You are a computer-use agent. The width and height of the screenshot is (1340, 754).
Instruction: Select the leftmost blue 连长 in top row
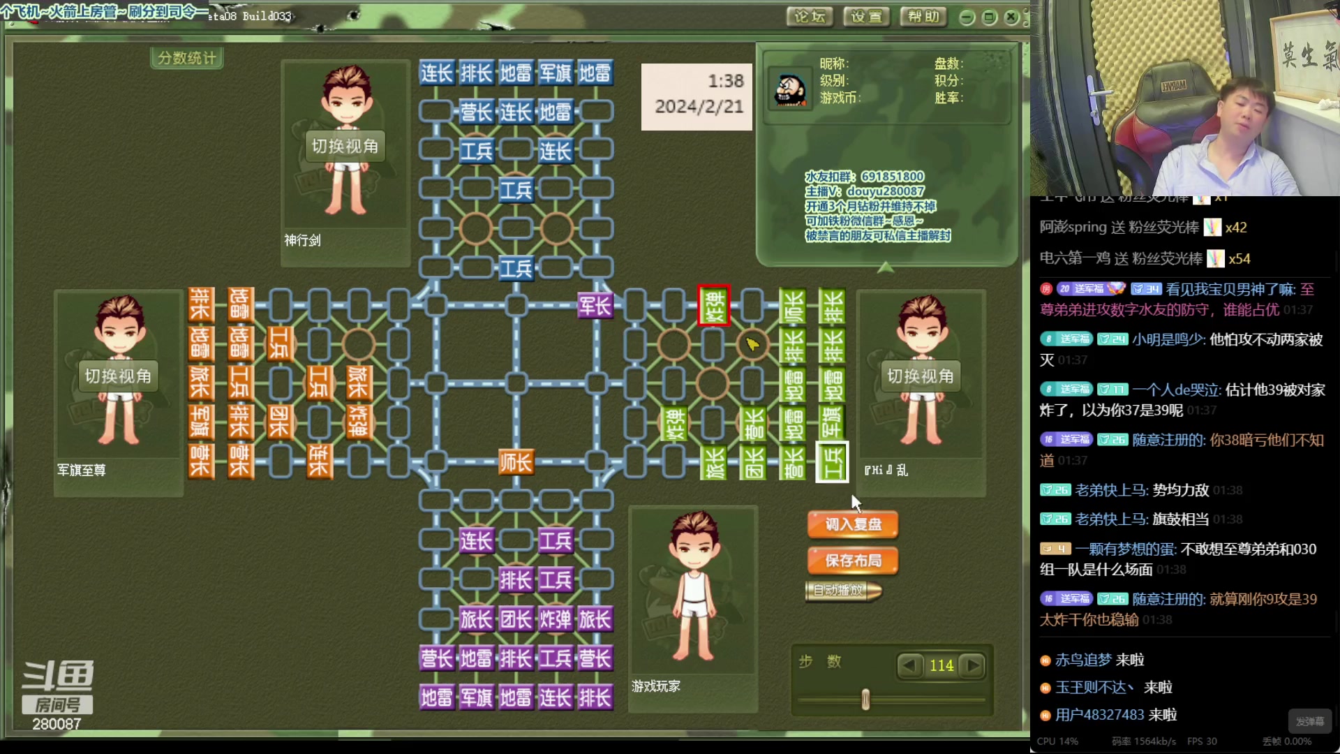436,73
